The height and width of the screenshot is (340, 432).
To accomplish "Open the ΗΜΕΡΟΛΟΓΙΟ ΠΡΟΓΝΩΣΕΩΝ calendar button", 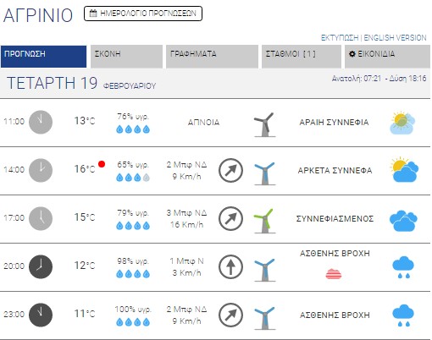I will [x=143, y=14].
